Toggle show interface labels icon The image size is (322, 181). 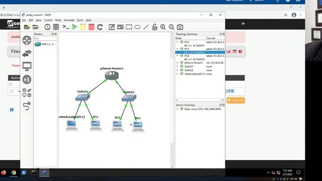click(56, 27)
